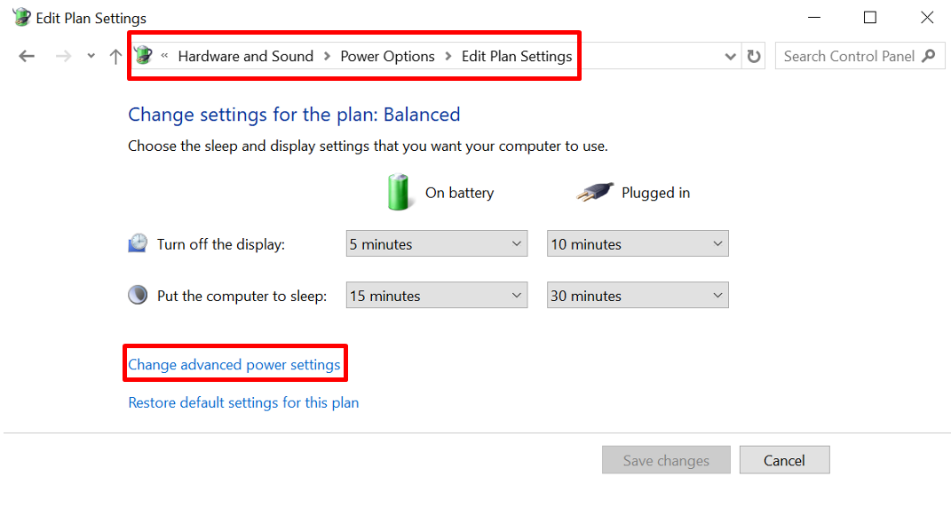Image resolution: width=951 pixels, height=508 pixels.
Task: Click the display monitor icon
Action: [138, 243]
